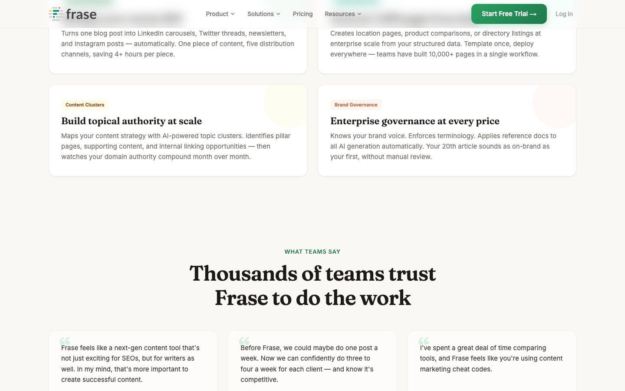Click the 'Enterprise governance at every price' card
The height and width of the screenshot is (391, 625).
point(447,130)
